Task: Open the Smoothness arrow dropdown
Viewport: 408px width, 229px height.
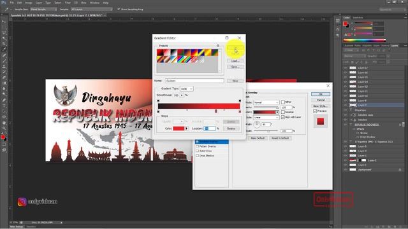Action: coord(182,95)
